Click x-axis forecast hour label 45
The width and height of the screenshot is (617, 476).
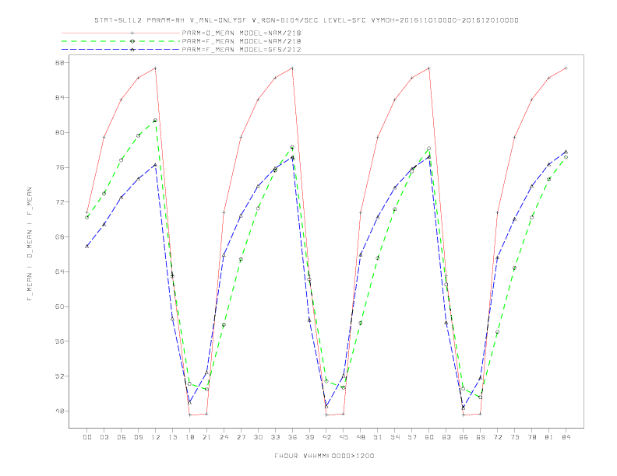click(x=344, y=437)
